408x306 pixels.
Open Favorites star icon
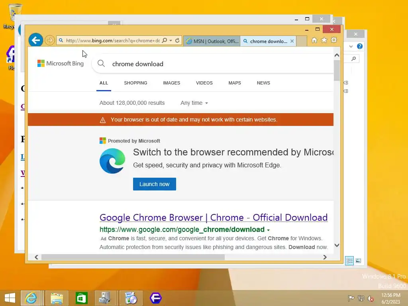point(324,40)
